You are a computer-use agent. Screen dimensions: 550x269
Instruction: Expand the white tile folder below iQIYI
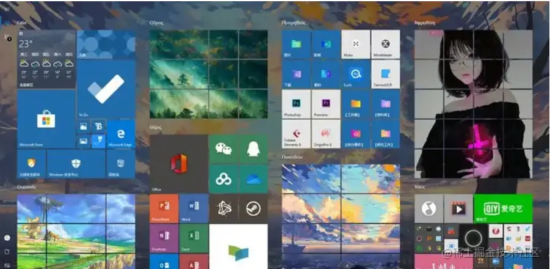click(x=518, y=238)
